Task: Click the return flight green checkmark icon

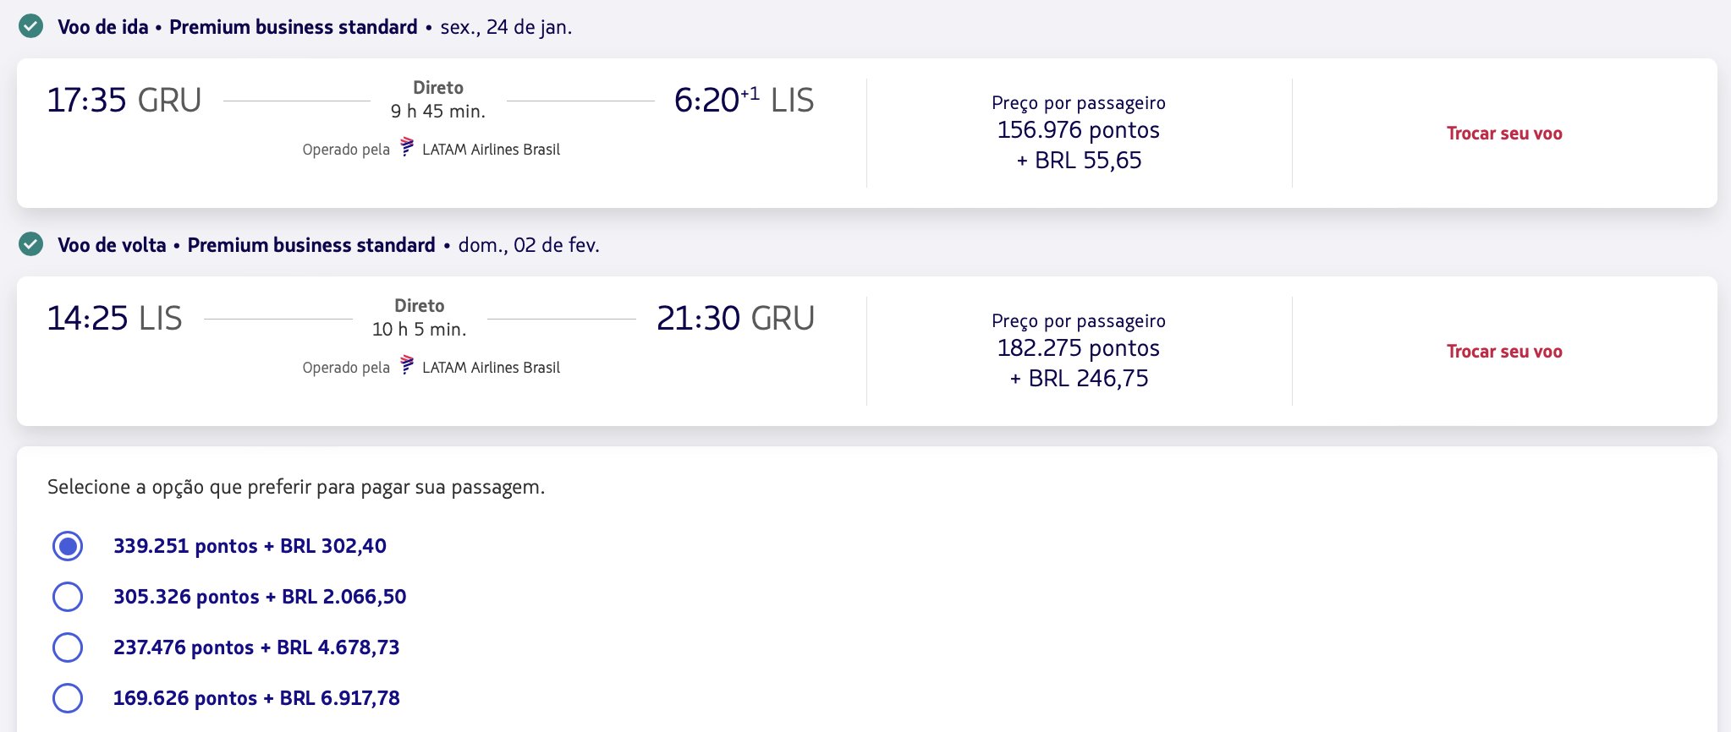Action: pos(31,244)
